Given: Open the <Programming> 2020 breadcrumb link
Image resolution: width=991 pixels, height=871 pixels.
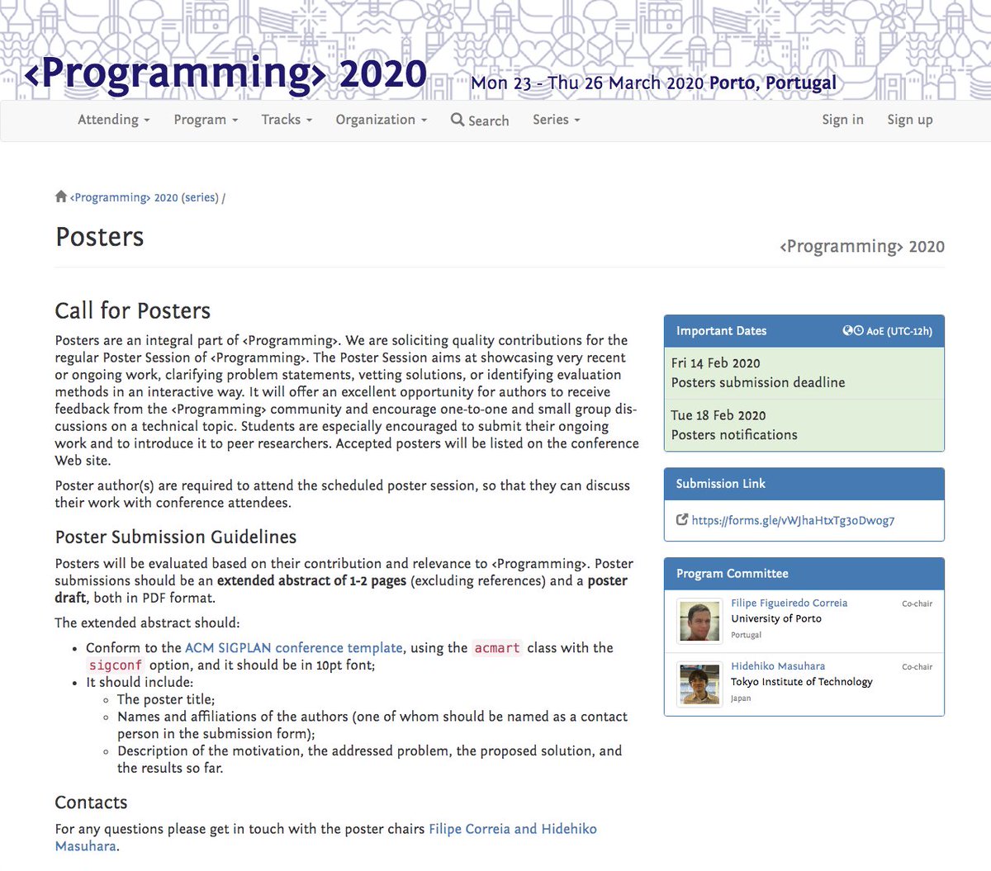Looking at the screenshot, I should point(124,197).
